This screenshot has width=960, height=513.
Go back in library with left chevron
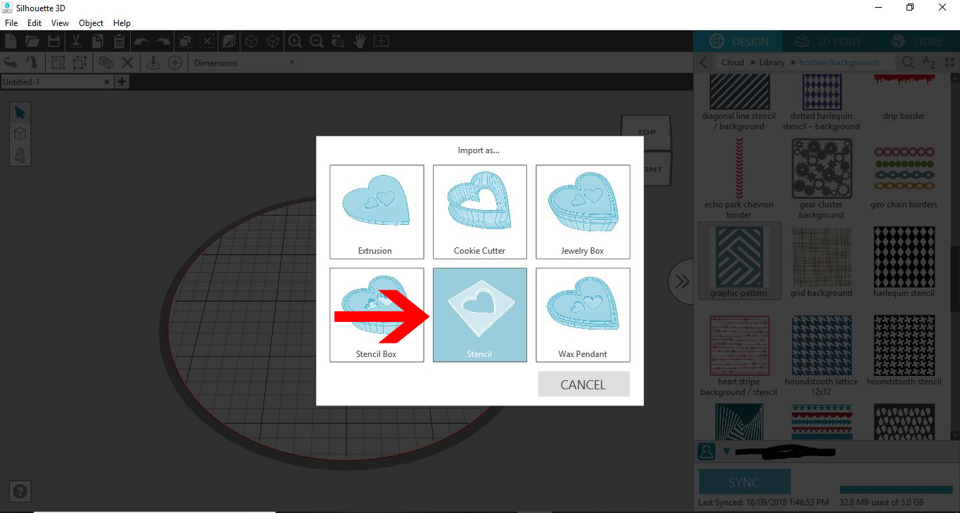pyautogui.click(x=704, y=63)
